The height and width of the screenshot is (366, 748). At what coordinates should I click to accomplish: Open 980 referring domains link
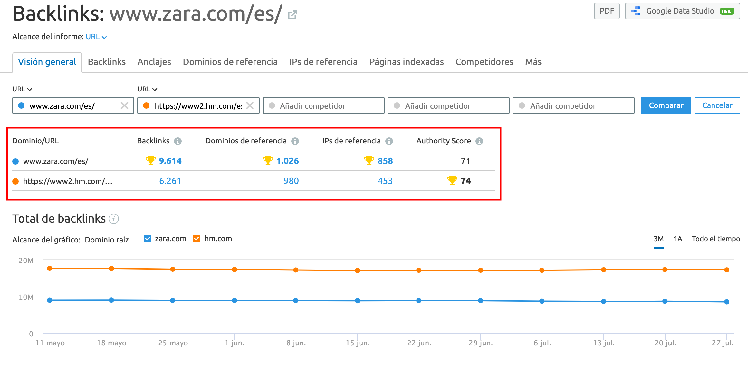point(291,181)
